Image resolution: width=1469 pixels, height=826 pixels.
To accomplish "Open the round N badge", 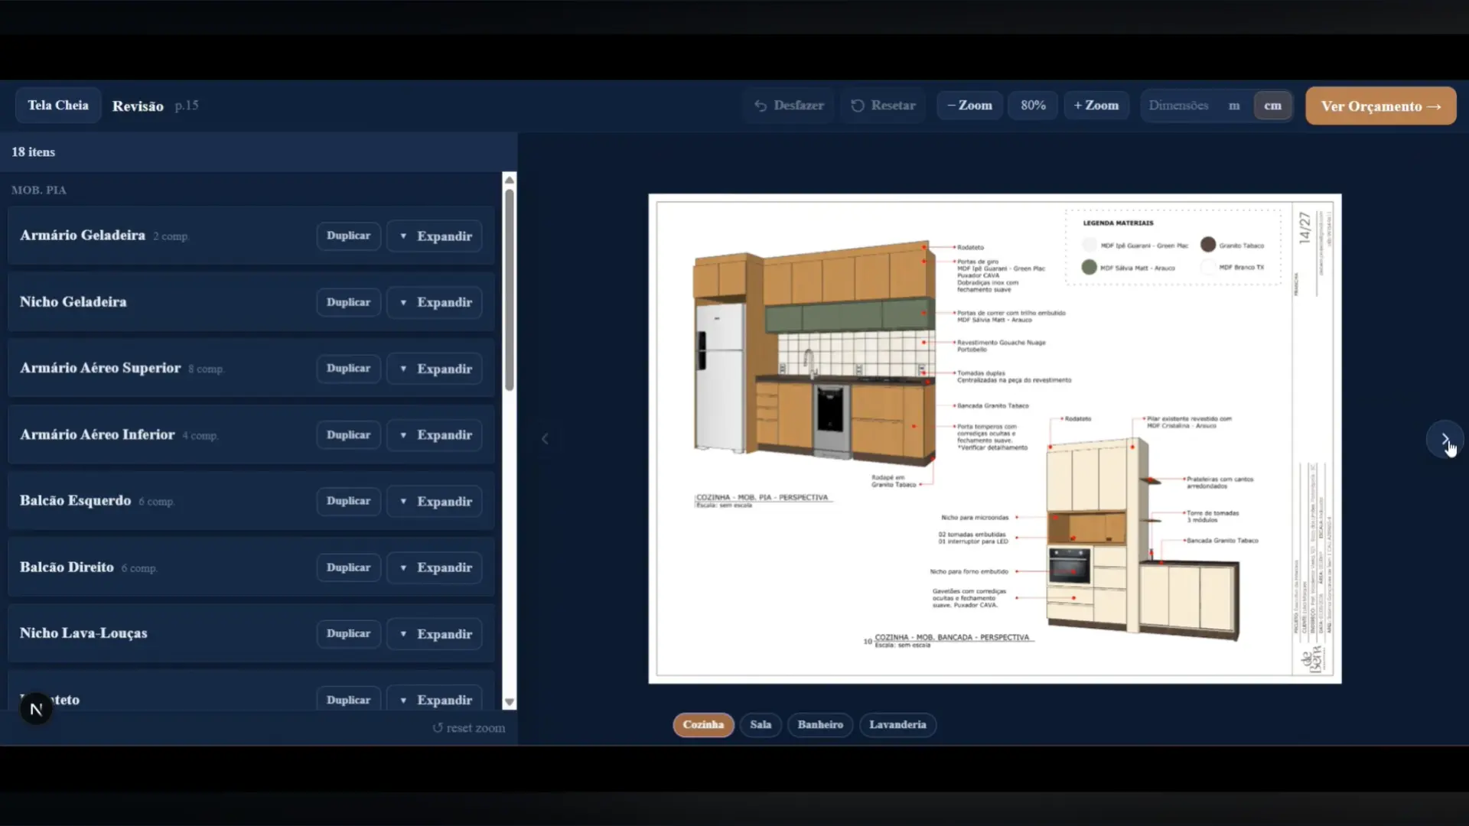I will [x=36, y=709].
